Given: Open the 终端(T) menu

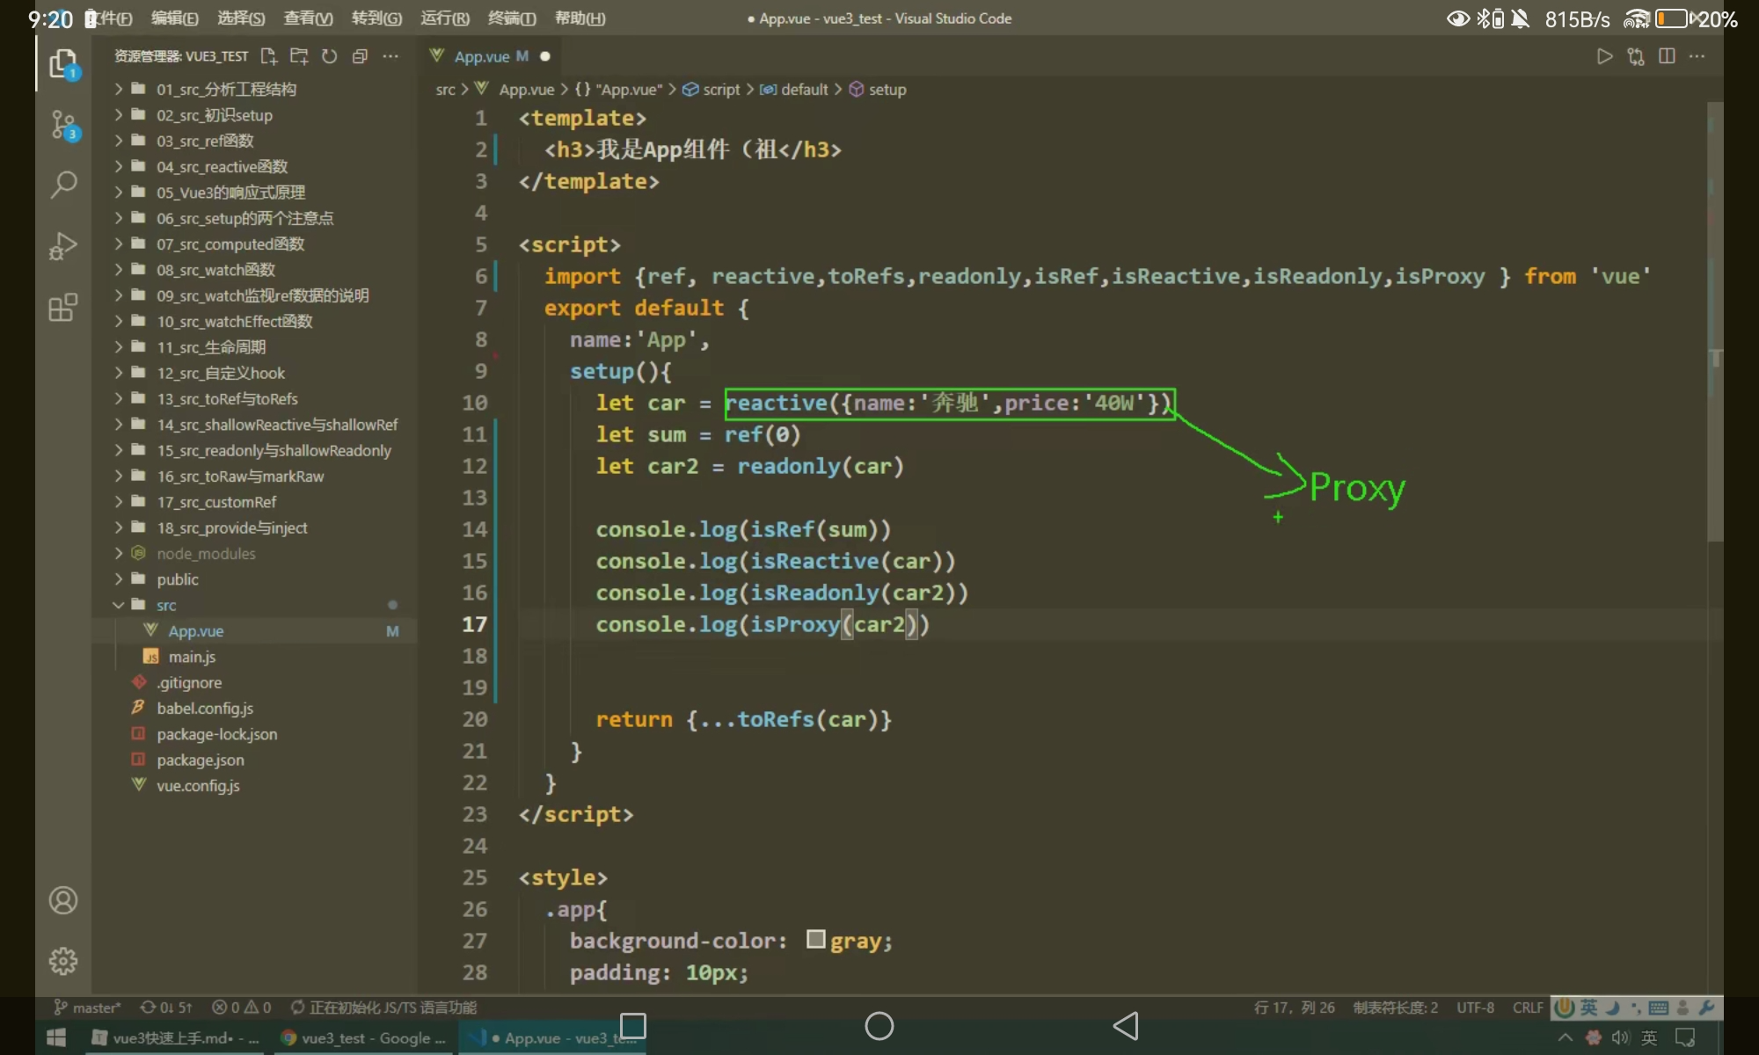Looking at the screenshot, I should pyautogui.click(x=512, y=18).
